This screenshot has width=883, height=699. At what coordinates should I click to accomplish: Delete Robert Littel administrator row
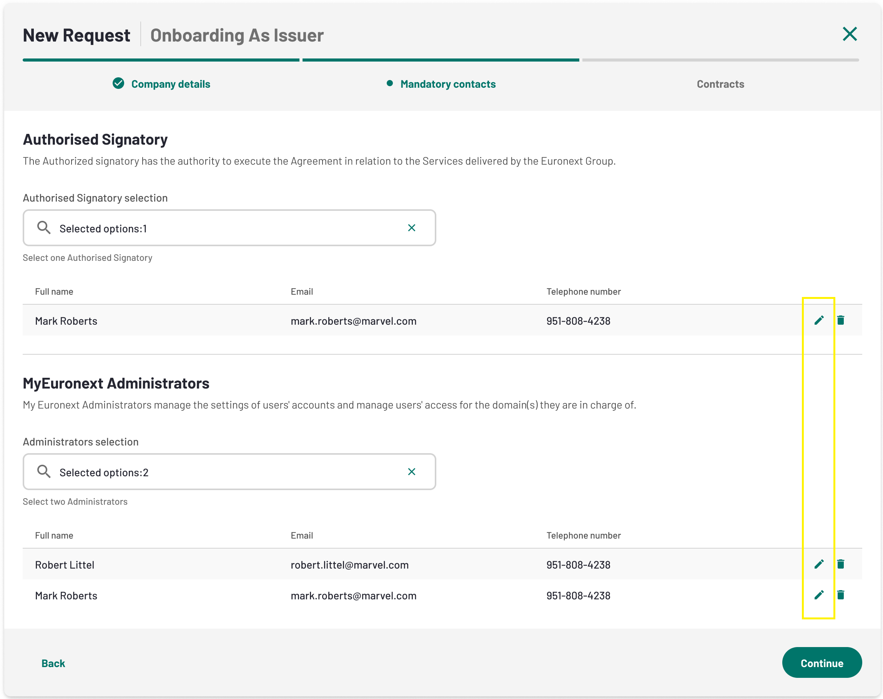coord(840,564)
